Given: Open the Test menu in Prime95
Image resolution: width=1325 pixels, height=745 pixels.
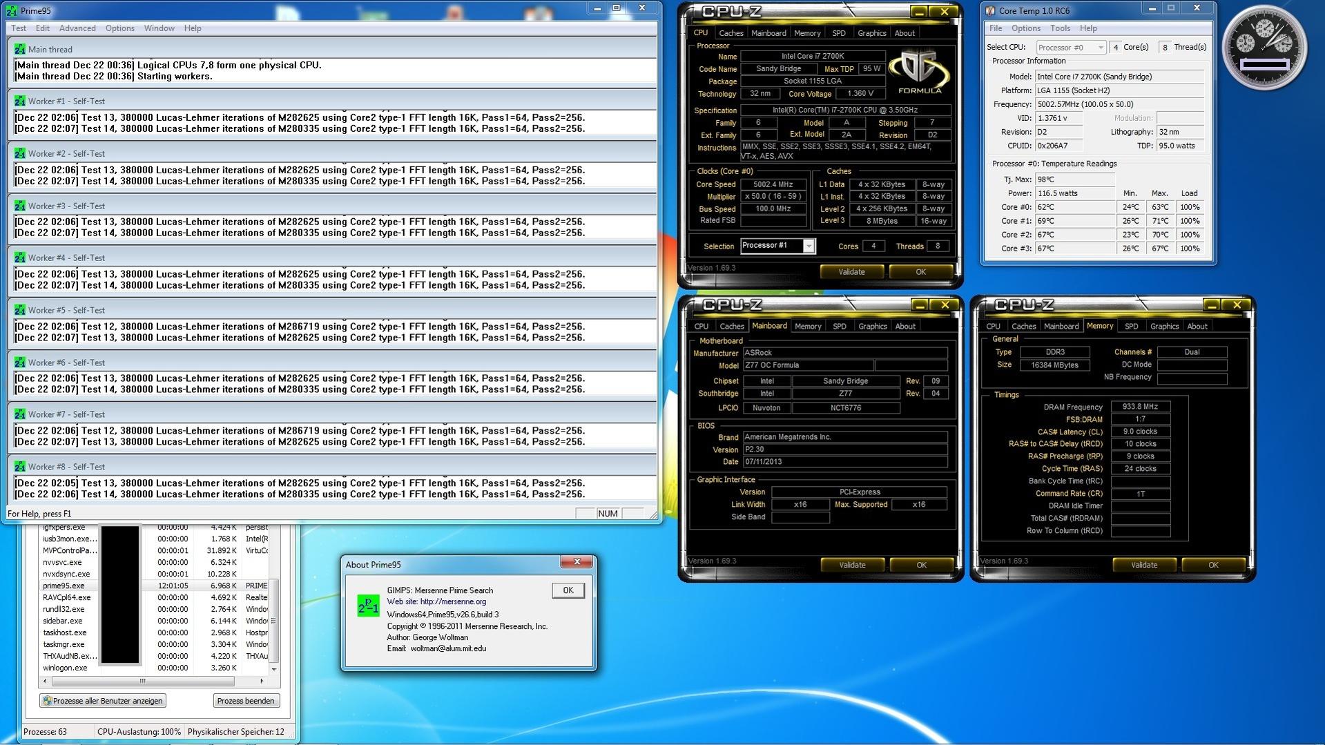Looking at the screenshot, I should pos(19,28).
